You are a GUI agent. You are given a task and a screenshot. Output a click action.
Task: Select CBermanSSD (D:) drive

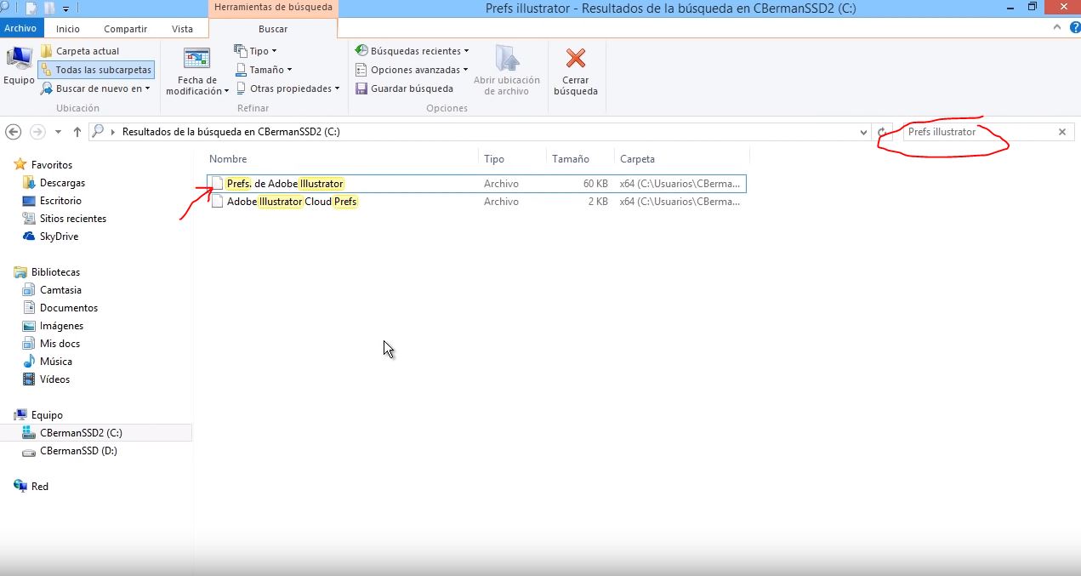tap(78, 451)
